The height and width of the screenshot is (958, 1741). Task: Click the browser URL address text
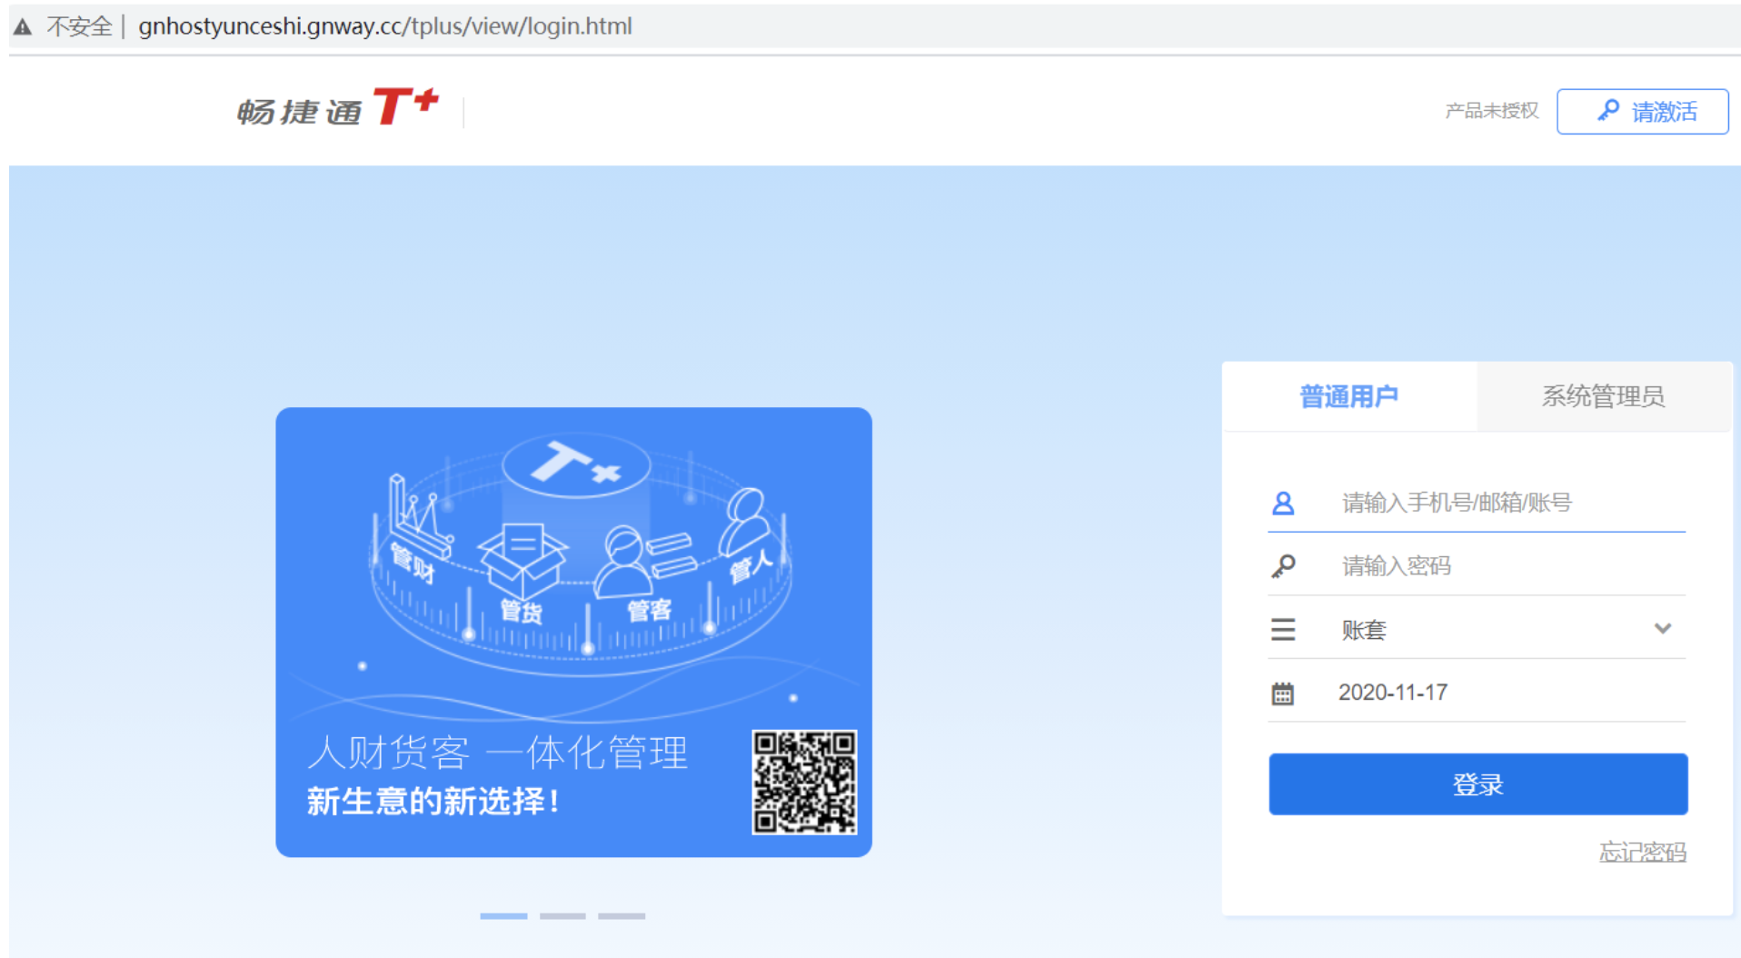click(x=384, y=25)
